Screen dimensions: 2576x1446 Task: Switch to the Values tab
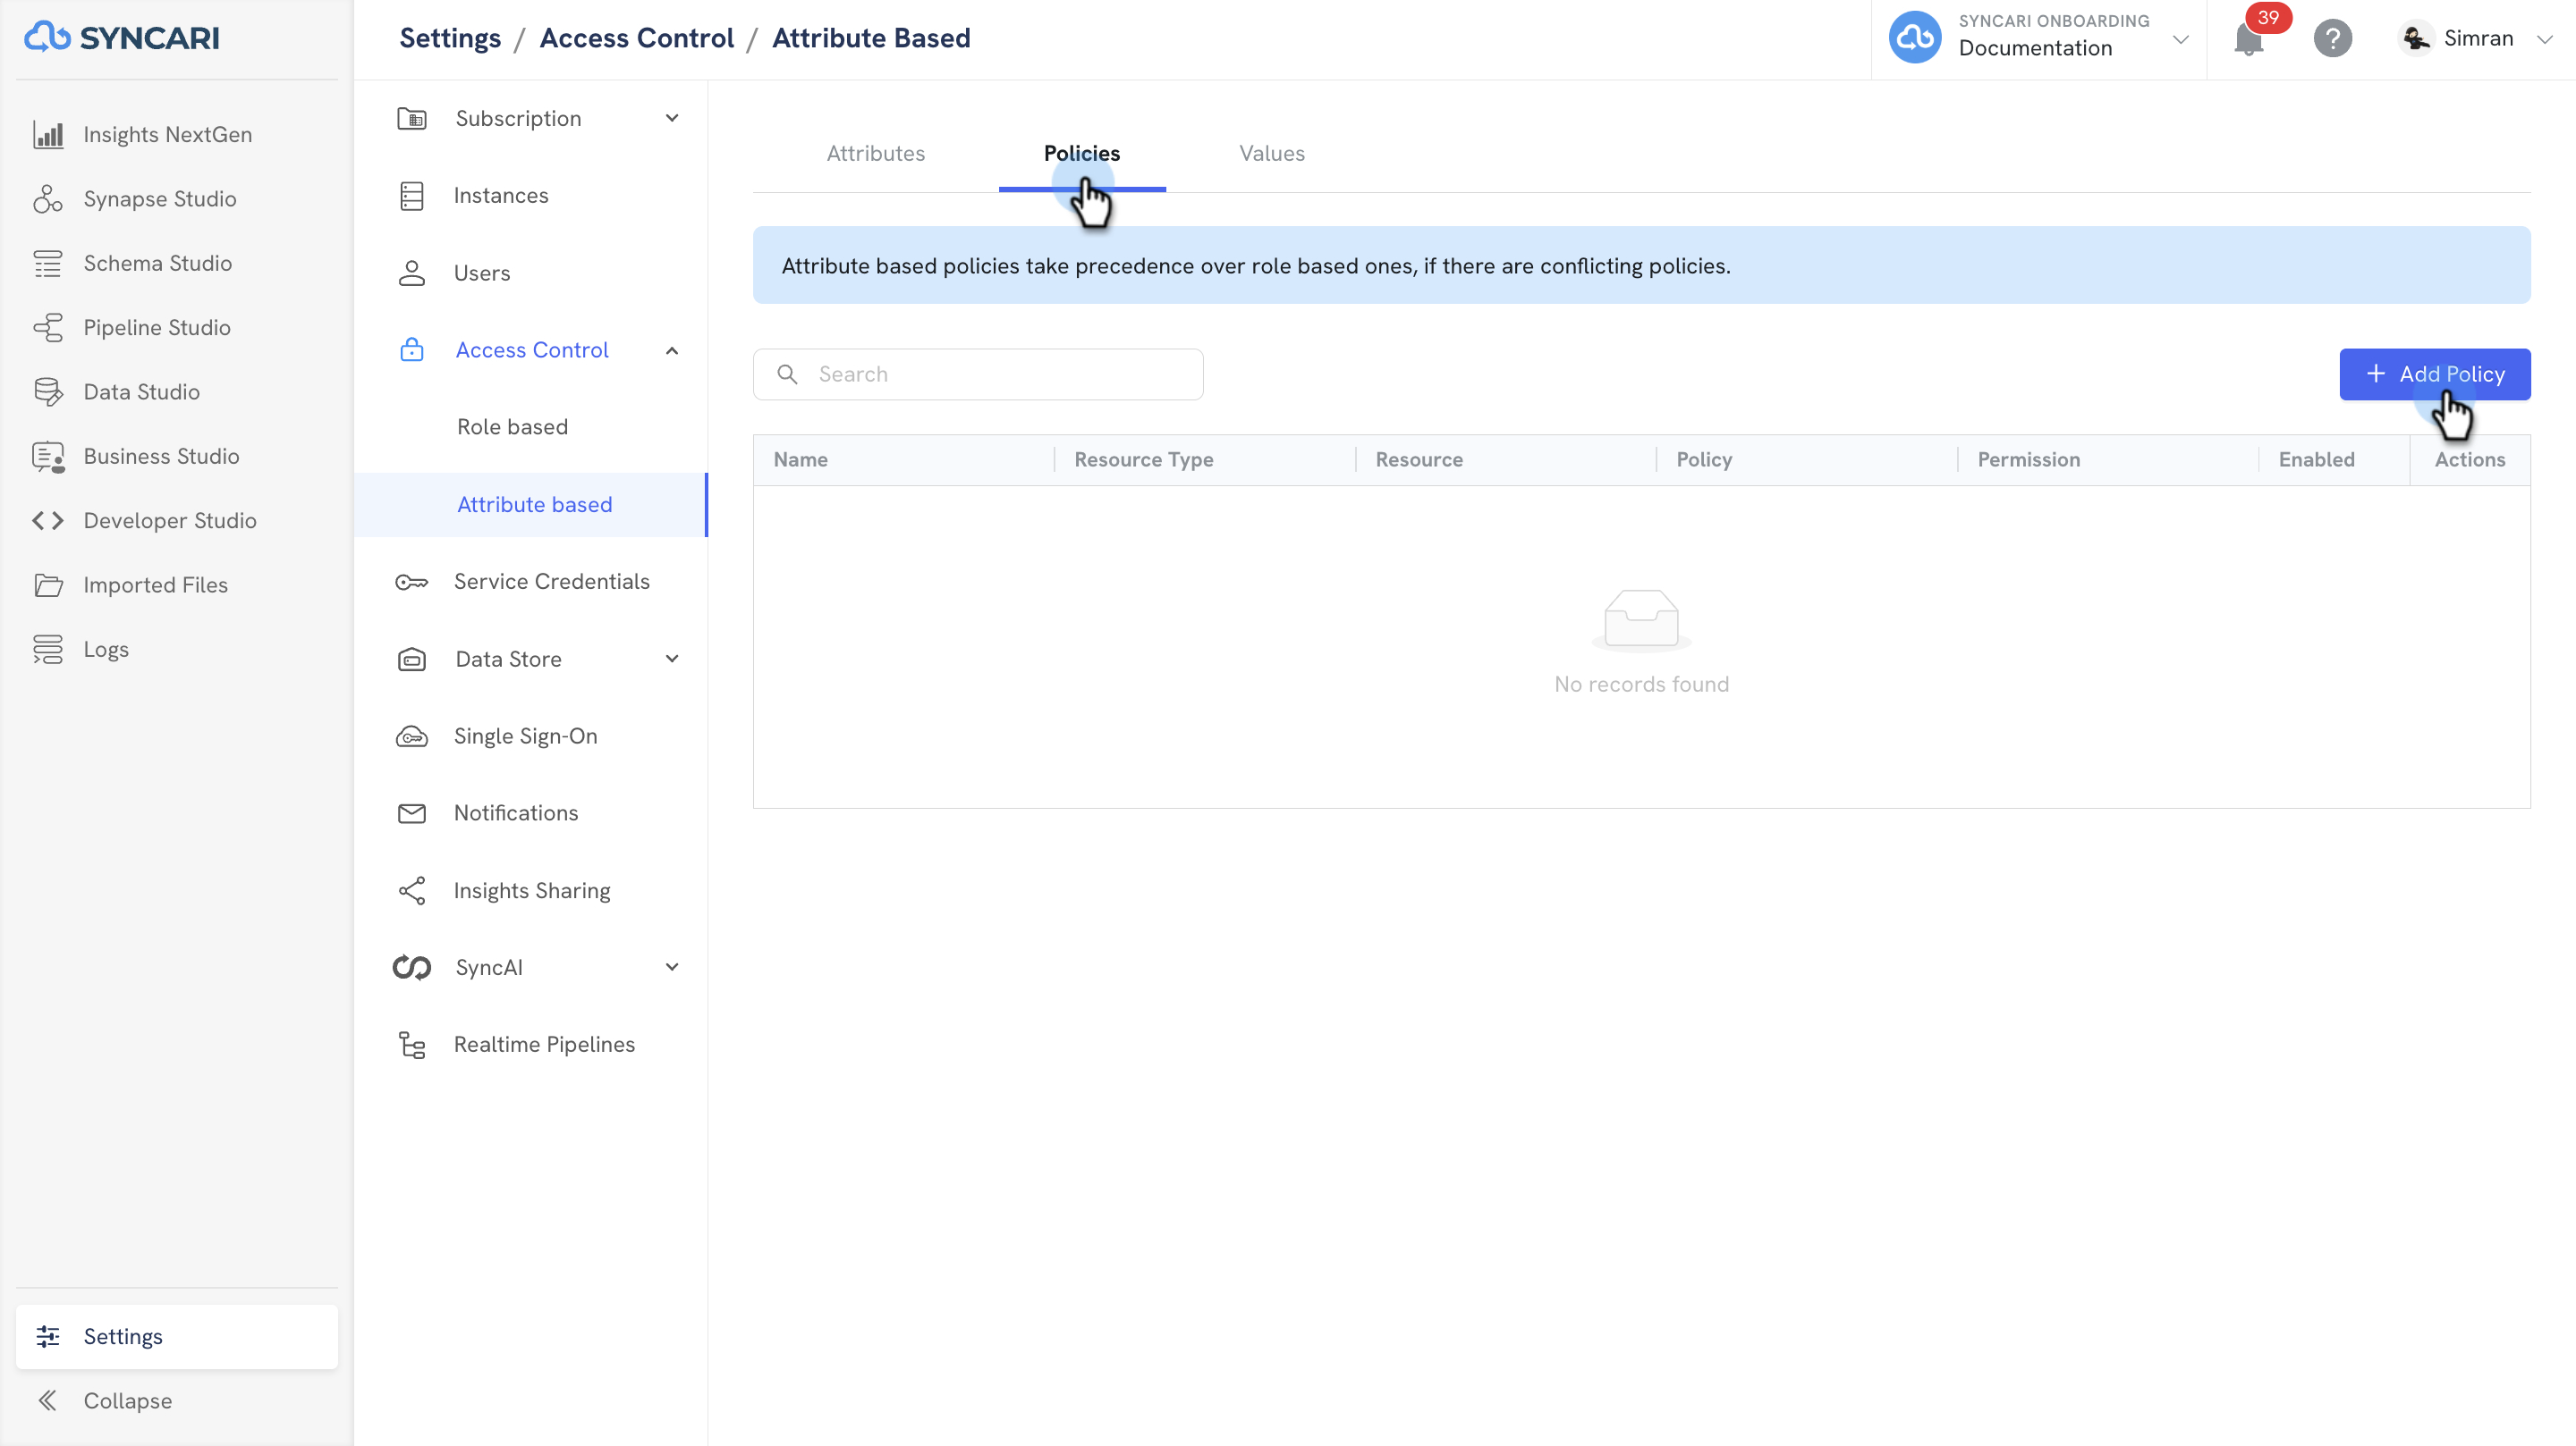[x=1272, y=153]
